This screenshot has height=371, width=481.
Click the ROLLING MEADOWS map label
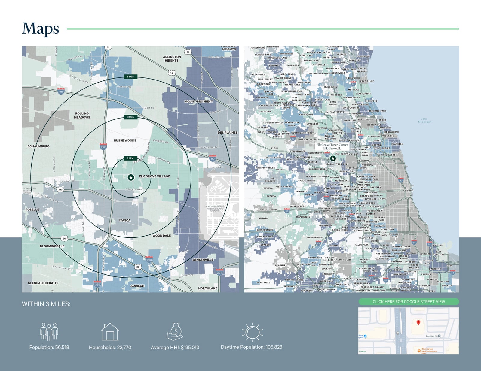tap(82, 115)
